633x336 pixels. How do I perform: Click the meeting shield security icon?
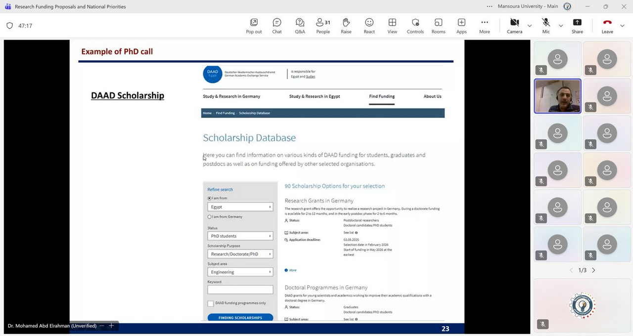point(9,26)
